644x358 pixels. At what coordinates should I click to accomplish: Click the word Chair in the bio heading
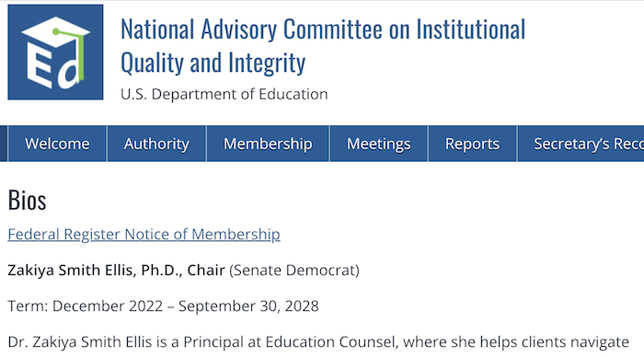pos(206,270)
